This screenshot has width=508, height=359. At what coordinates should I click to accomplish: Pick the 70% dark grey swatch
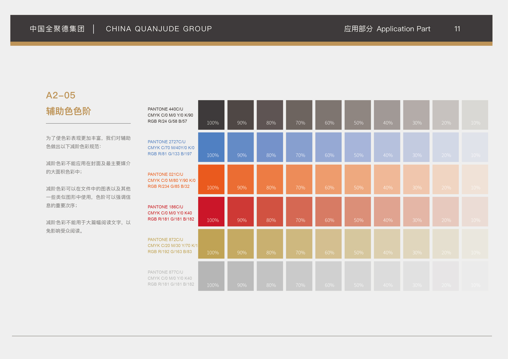click(x=299, y=115)
